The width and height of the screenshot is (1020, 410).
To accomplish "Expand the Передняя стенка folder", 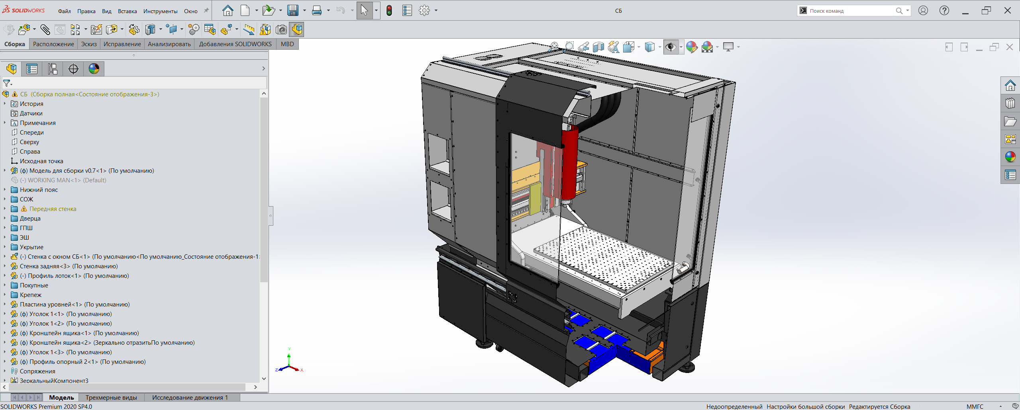I will click(5, 209).
